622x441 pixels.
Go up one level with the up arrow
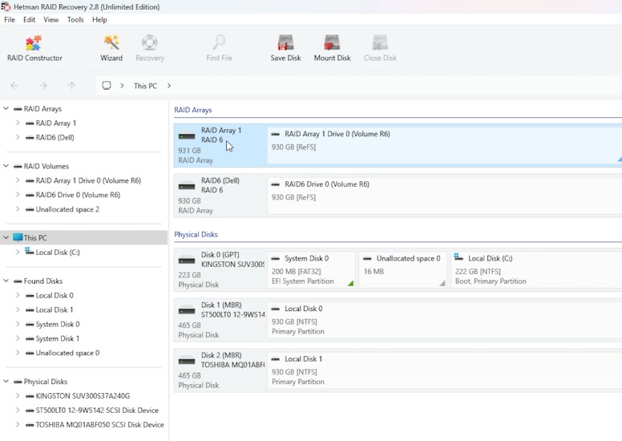72,86
